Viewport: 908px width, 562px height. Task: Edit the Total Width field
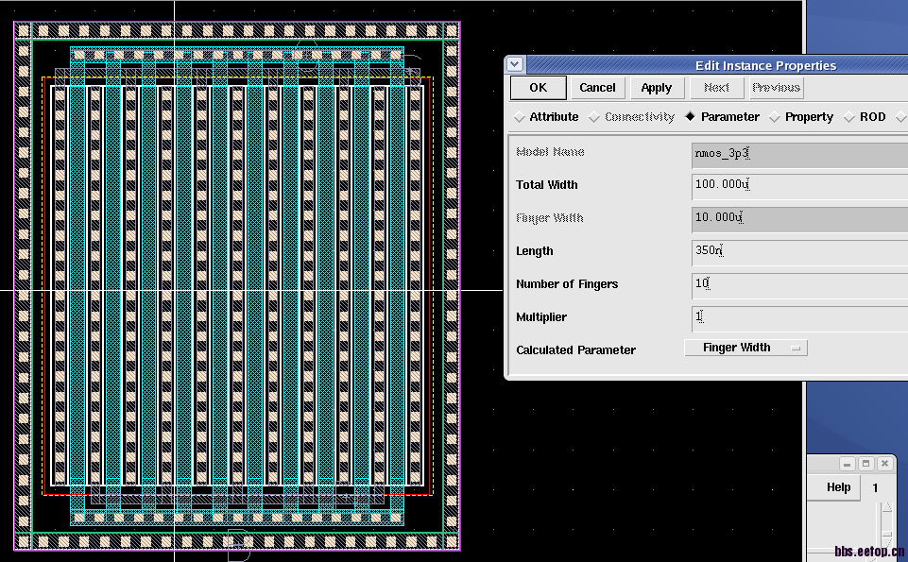(x=799, y=188)
